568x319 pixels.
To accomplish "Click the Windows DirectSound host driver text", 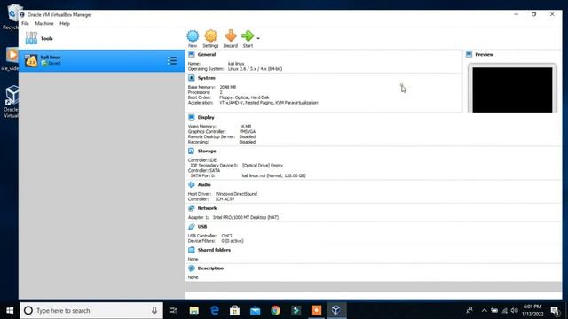I will pyautogui.click(x=236, y=194).
